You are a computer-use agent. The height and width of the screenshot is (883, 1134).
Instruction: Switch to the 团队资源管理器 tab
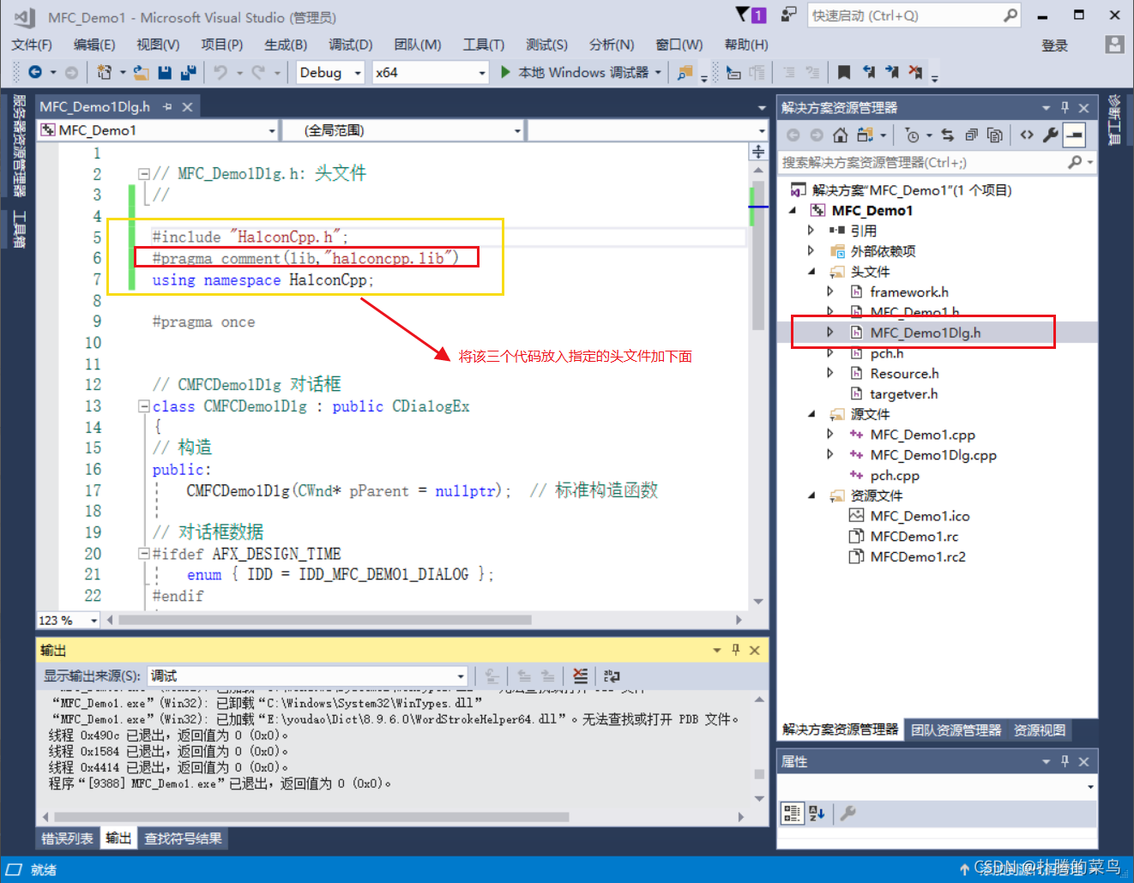pyautogui.click(x=956, y=730)
